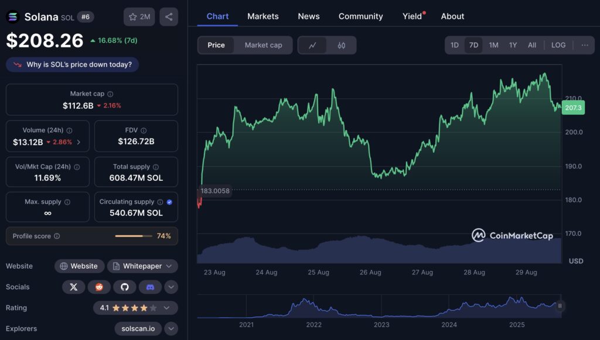600x340 pixels.
Task: Click the 16.68% (7d) change text
Action: (117, 40)
